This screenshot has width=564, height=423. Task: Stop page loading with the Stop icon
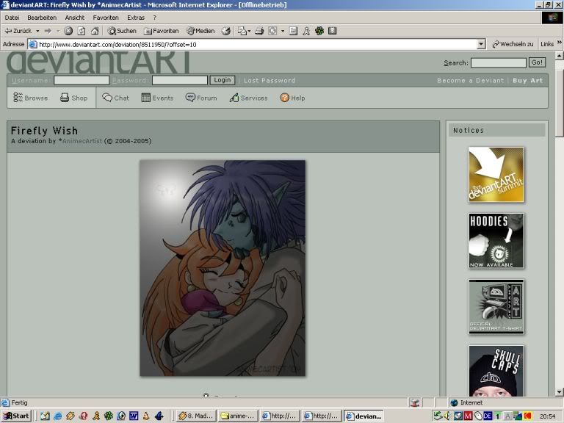click(x=68, y=31)
